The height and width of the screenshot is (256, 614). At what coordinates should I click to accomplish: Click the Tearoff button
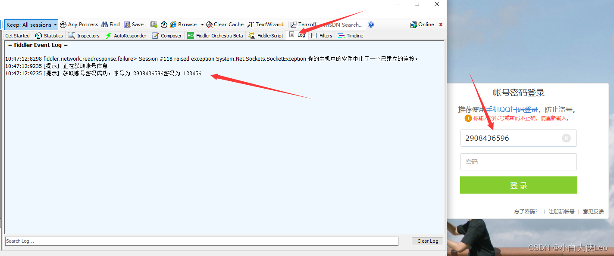point(304,25)
